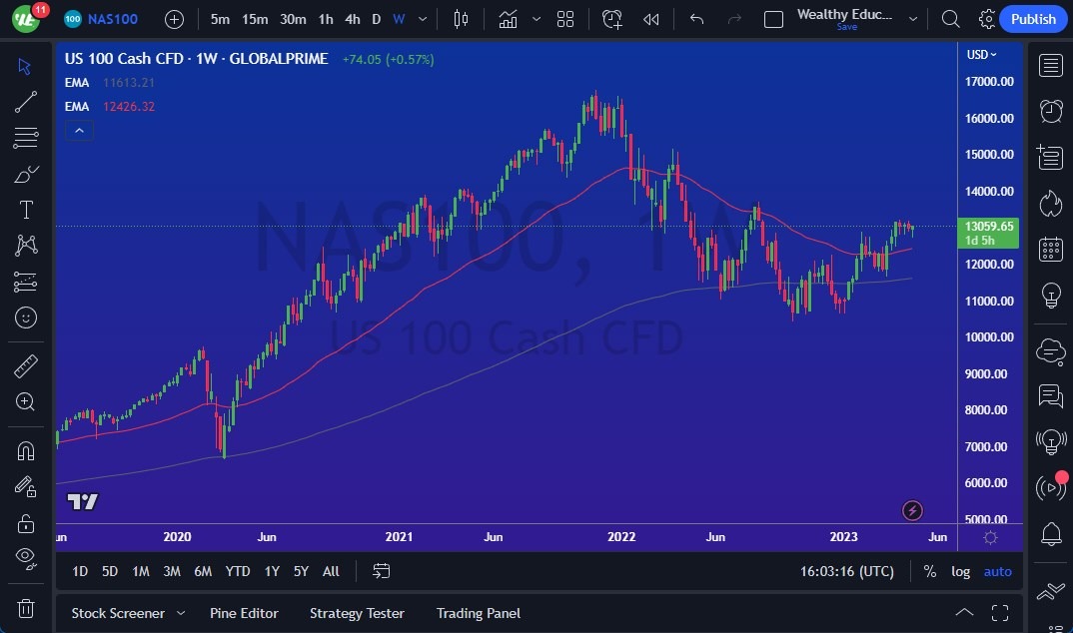
Task: Open the hotlists flame icon
Action: tap(1050, 203)
